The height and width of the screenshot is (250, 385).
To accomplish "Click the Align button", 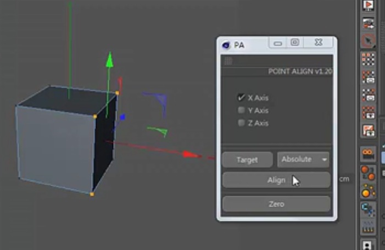I will (276, 180).
